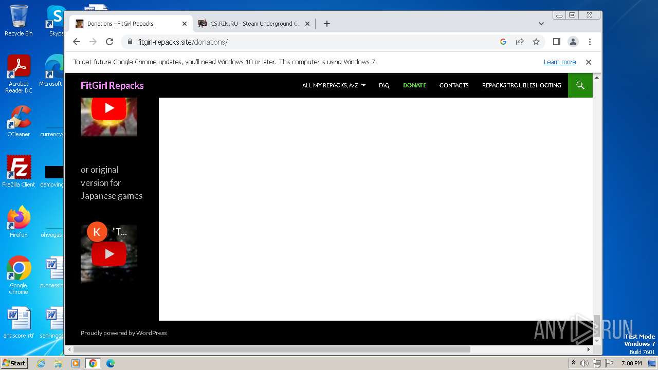Viewport: 658px width, 370px height.
Task: Launch Internet Explorer from taskbar
Action: tap(41, 363)
